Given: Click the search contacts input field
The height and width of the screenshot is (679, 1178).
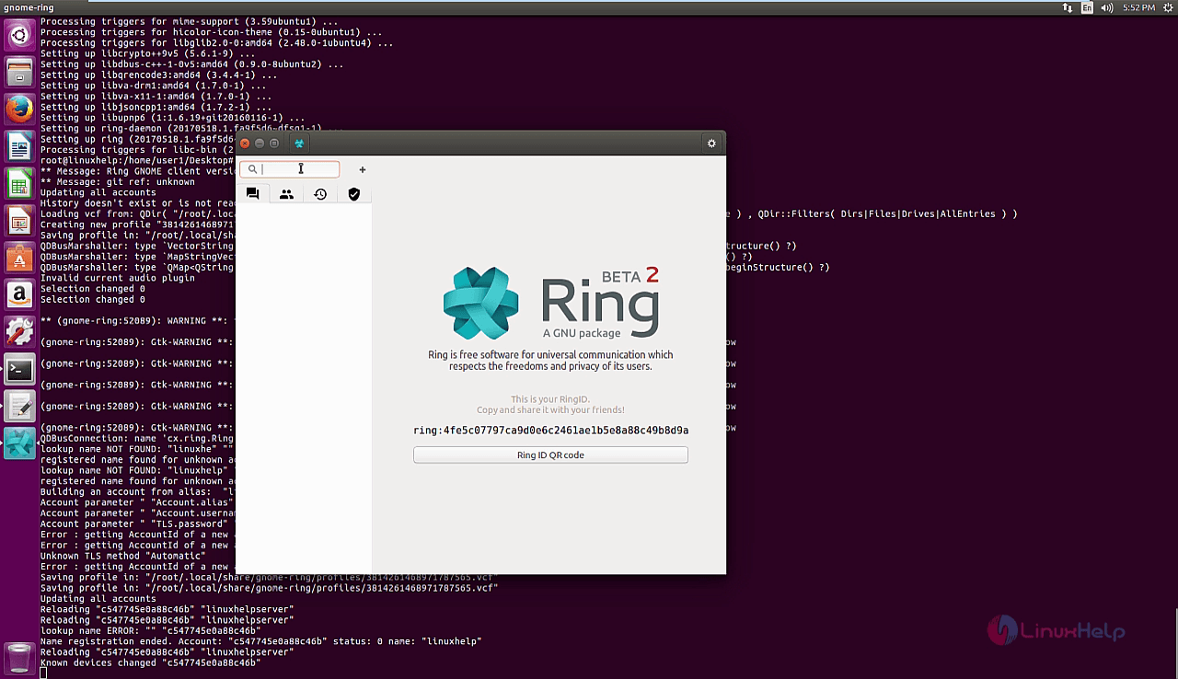Looking at the screenshot, I should coord(290,169).
